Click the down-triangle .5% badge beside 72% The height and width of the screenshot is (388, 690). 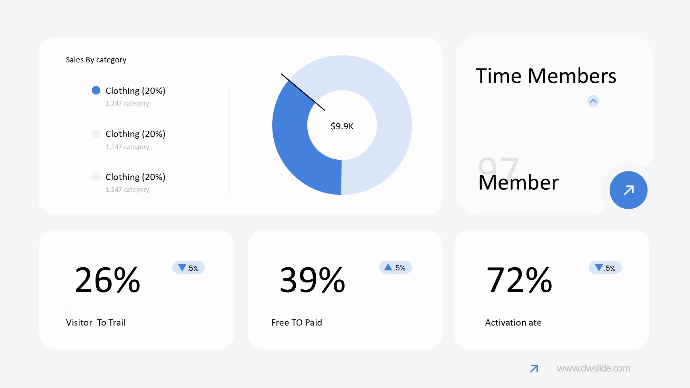click(x=605, y=268)
